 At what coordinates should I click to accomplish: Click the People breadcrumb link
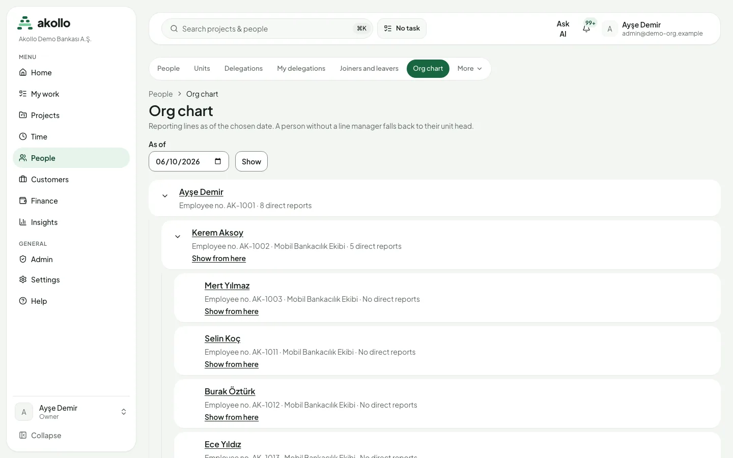tap(161, 94)
